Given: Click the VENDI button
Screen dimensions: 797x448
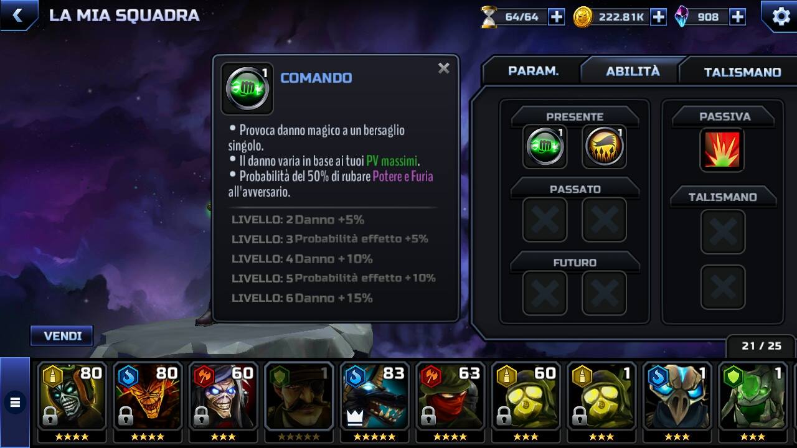Looking at the screenshot, I should (x=62, y=336).
